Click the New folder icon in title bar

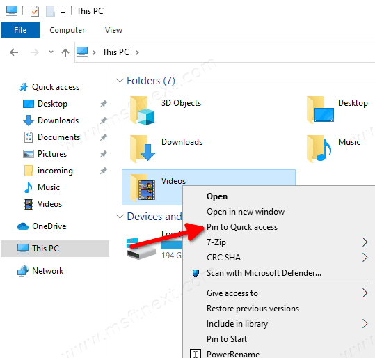click(50, 11)
